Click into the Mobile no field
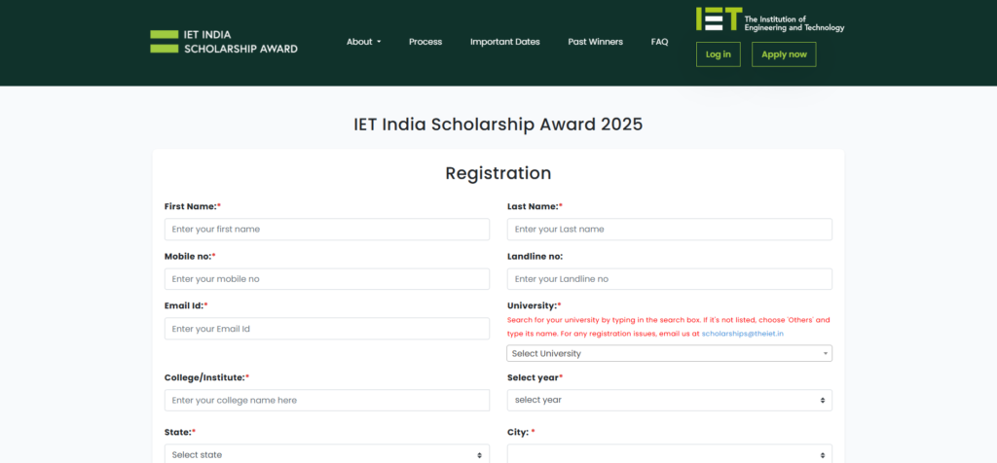Screen dimensions: 997x463 [327, 279]
